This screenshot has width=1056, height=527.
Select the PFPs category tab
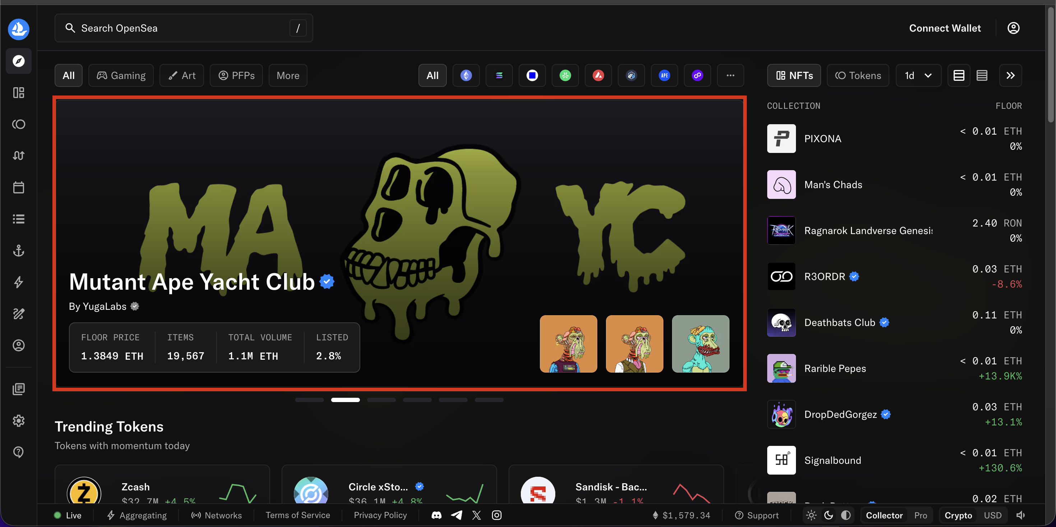[x=236, y=75]
